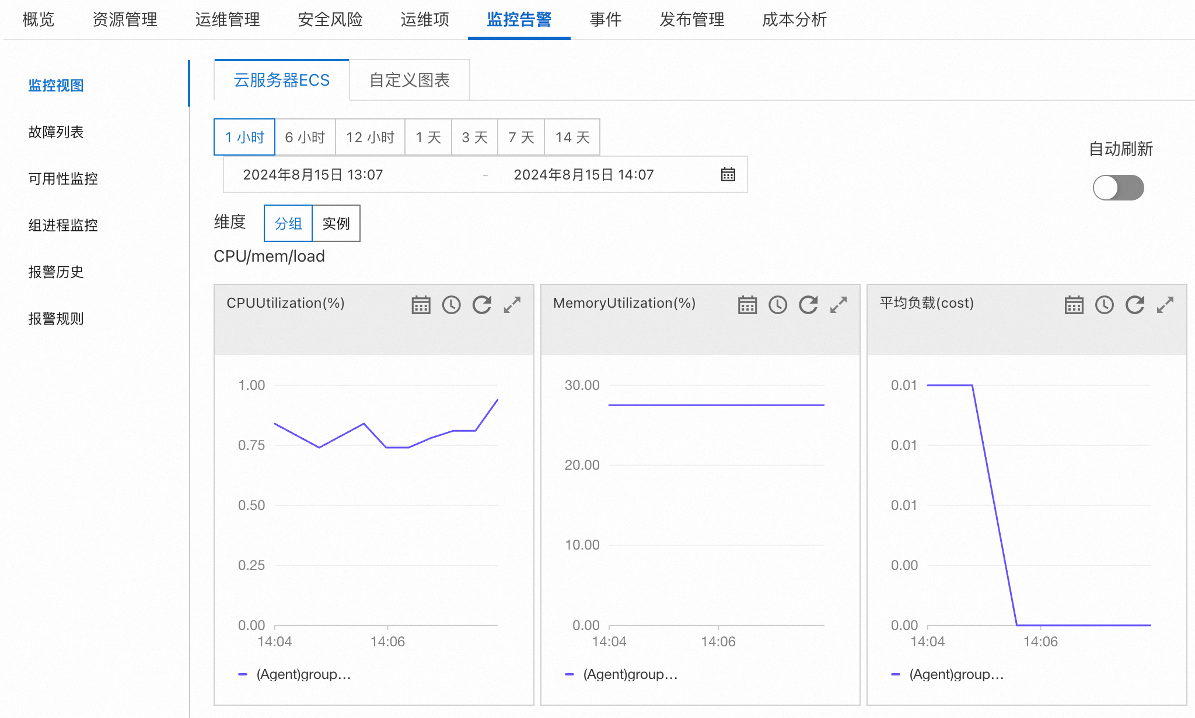Screen dimensions: 1195x718
Task: Open calendar icon on 平均负载 chart
Action: point(1074,305)
